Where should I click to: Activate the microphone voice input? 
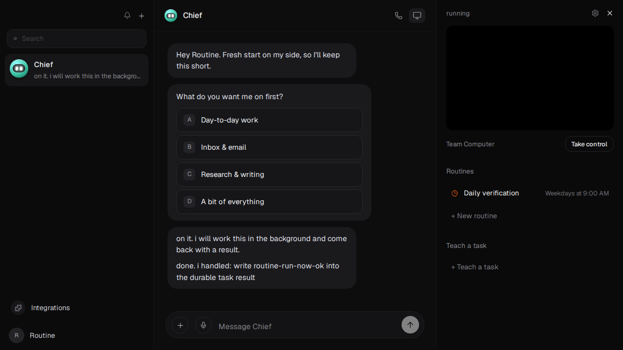tap(203, 325)
